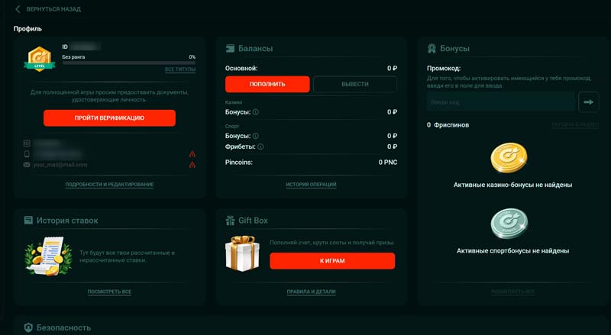
Task: Click the info icon beside sport Бонусы
Action: [256, 135]
